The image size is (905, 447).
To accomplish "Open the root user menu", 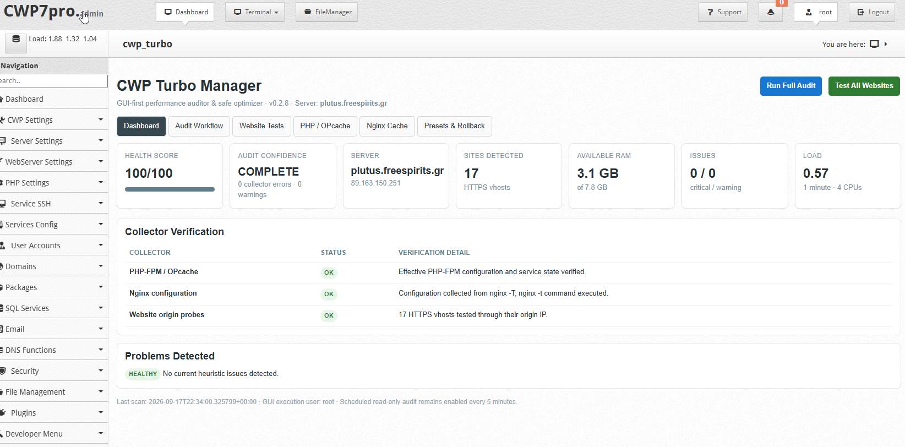I will coord(816,12).
